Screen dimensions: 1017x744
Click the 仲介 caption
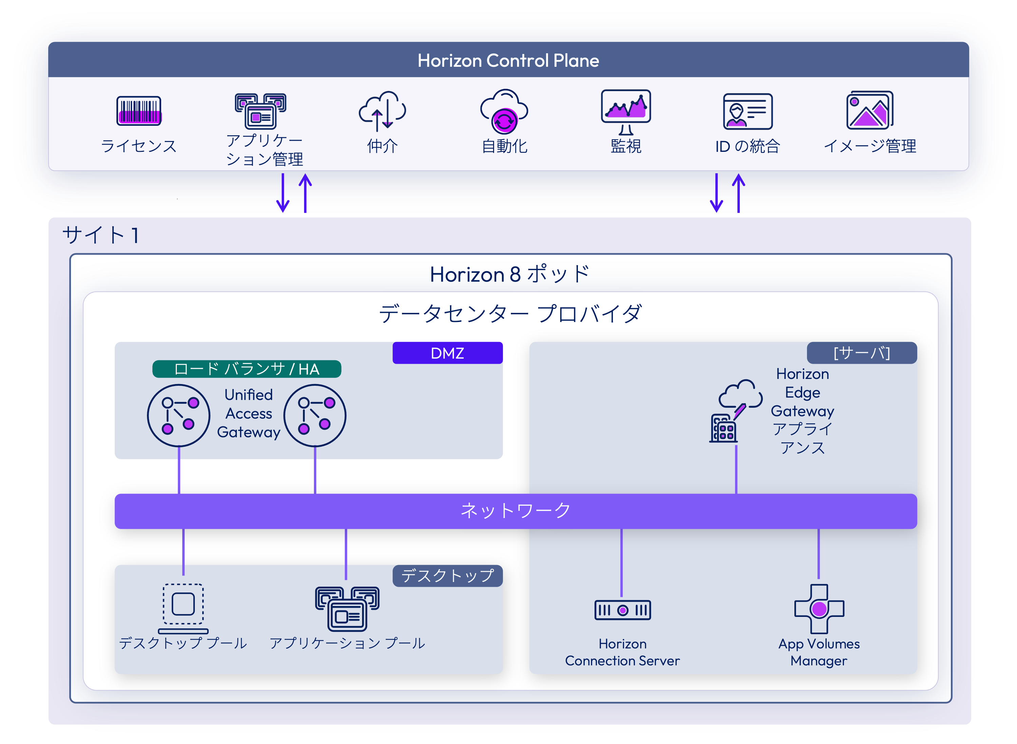point(382,146)
